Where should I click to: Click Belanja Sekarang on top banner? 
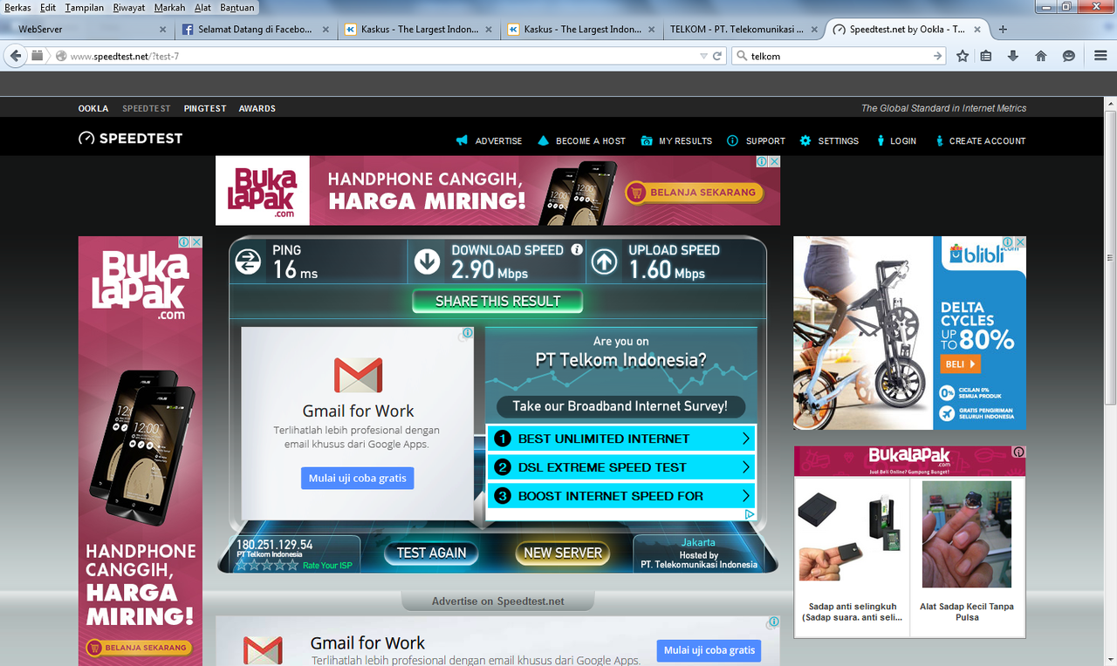tap(695, 193)
